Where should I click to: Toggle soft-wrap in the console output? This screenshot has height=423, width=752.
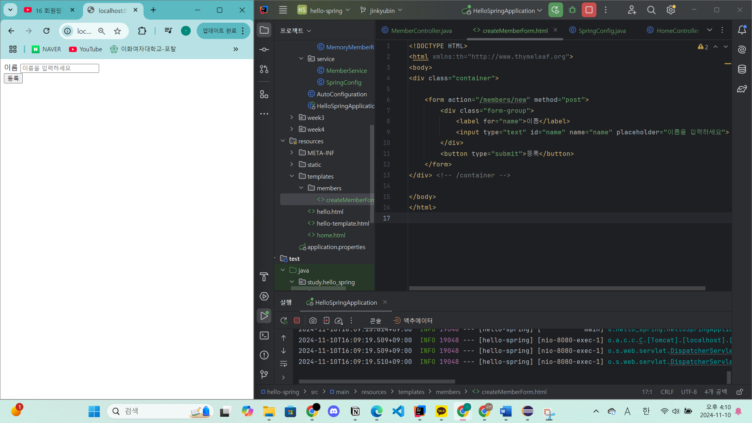[284, 364]
